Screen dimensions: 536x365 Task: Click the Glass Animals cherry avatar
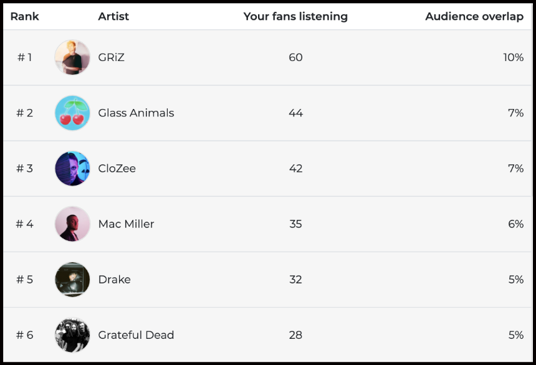pyautogui.click(x=72, y=113)
